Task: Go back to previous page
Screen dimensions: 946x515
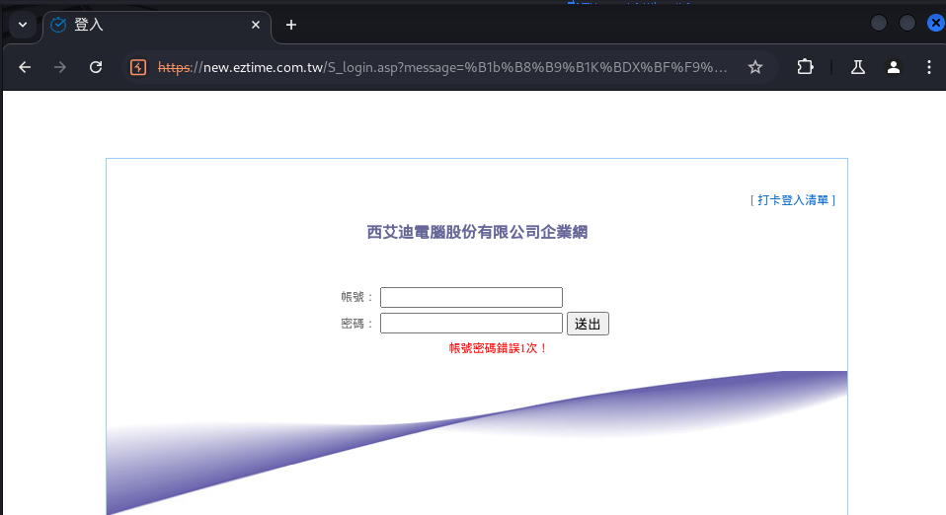Action: (x=25, y=67)
